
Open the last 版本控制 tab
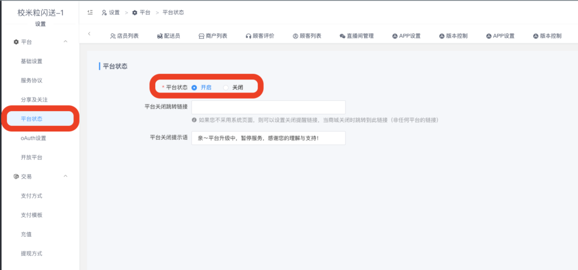click(x=548, y=36)
